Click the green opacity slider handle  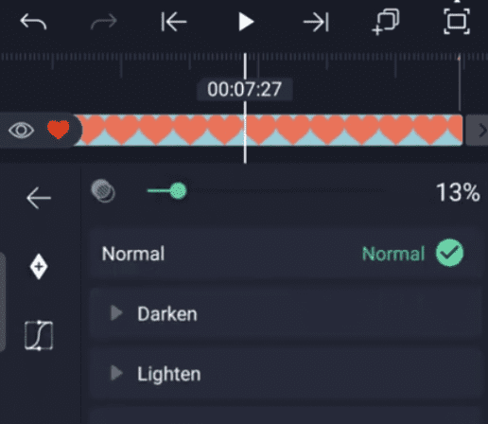click(x=178, y=190)
